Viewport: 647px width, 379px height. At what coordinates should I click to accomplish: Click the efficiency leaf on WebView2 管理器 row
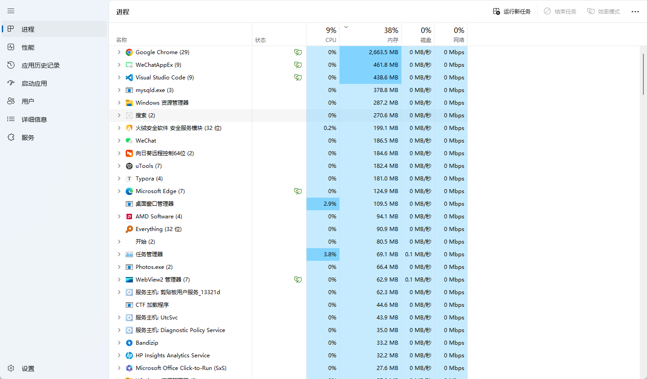pyautogui.click(x=298, y=280)
